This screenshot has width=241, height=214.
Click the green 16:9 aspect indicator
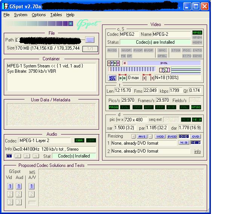pyautogui.click(x=197, y=119)
